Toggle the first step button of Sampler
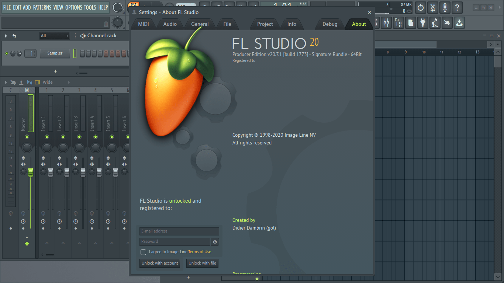504x283 pixels. click(x=83, y=53)
